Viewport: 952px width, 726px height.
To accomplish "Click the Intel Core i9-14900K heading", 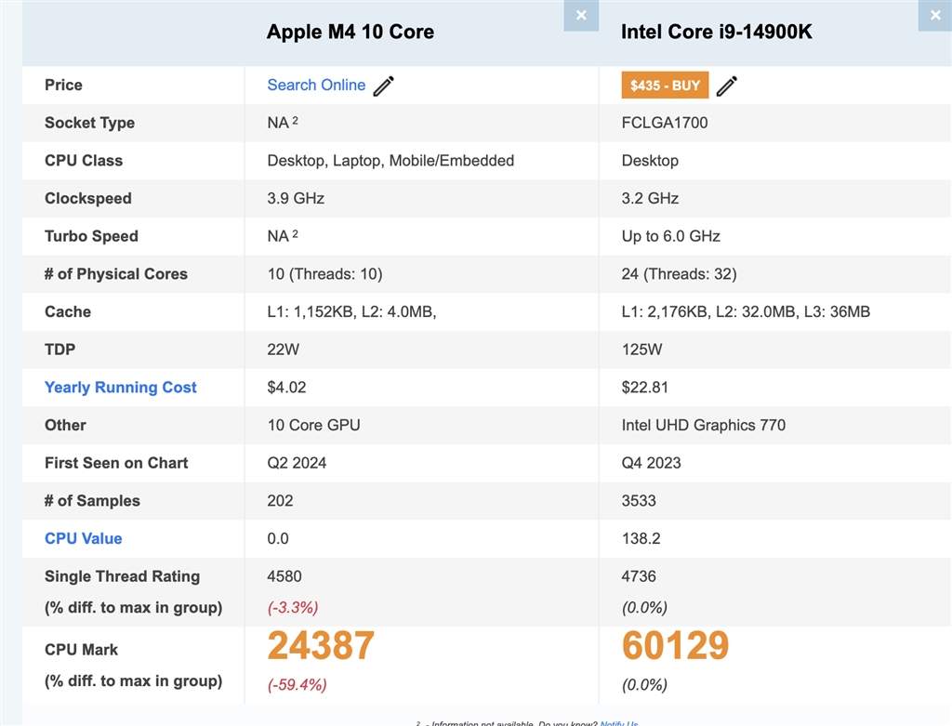I will 717,32.
